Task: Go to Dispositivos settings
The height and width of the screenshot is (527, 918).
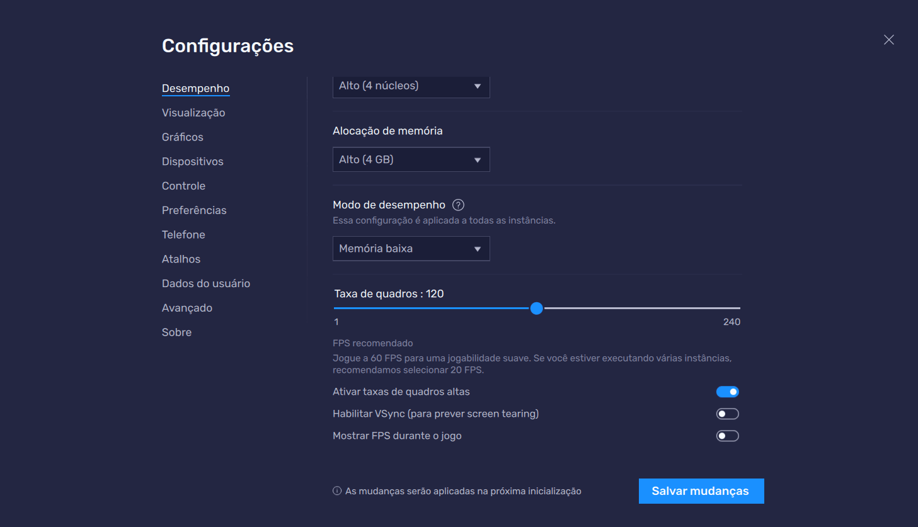Action: 193,162
